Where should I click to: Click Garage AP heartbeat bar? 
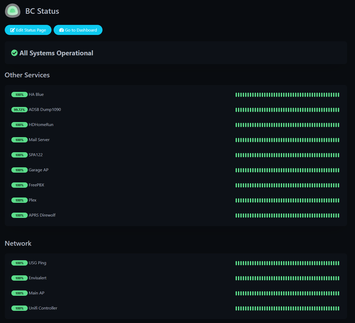click(287, 170)
